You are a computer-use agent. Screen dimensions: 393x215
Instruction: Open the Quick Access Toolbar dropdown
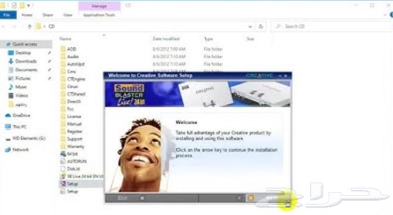click(29, 5)
